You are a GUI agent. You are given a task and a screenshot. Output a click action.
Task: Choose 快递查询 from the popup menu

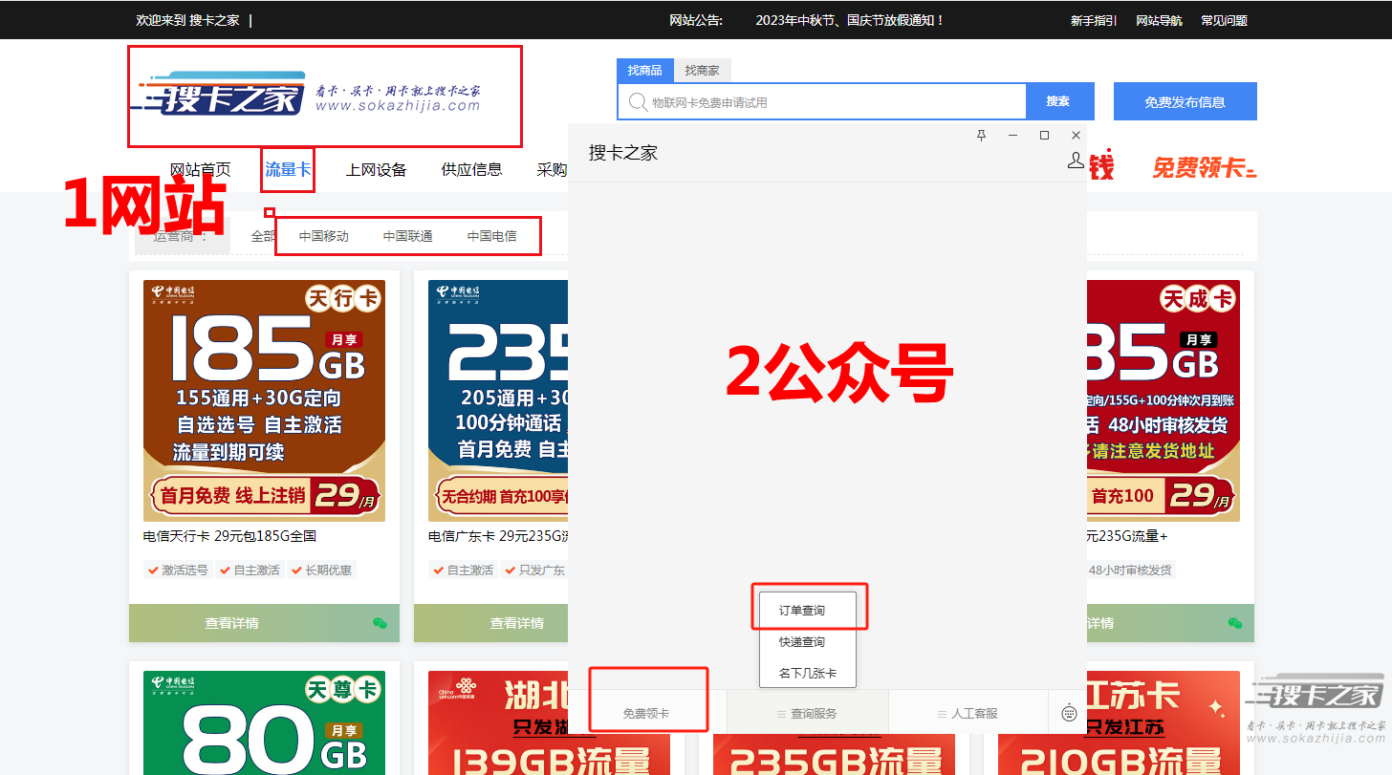(x=802, y=642)
